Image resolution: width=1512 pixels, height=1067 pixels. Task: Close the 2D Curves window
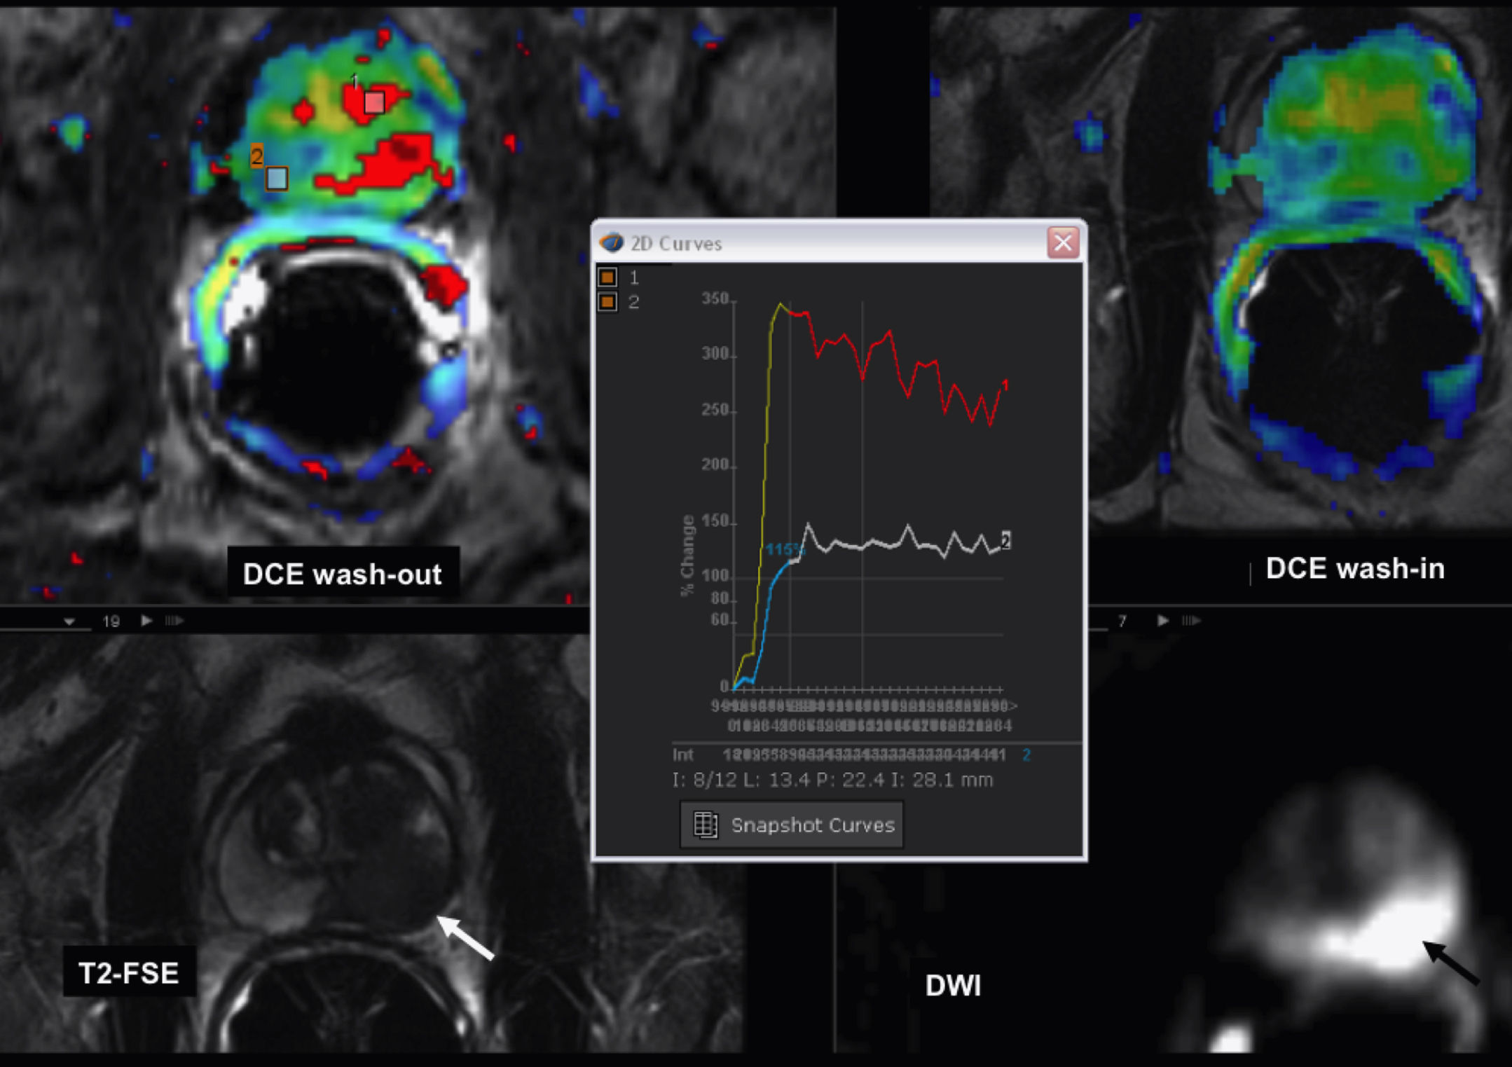point(1062,242)
